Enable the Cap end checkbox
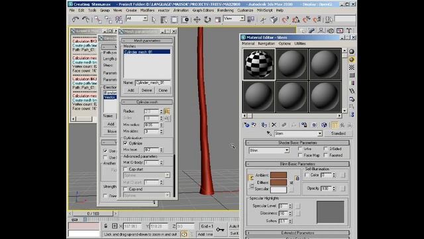The height and width of the screenshot is (239, 424). click(125, 189)
